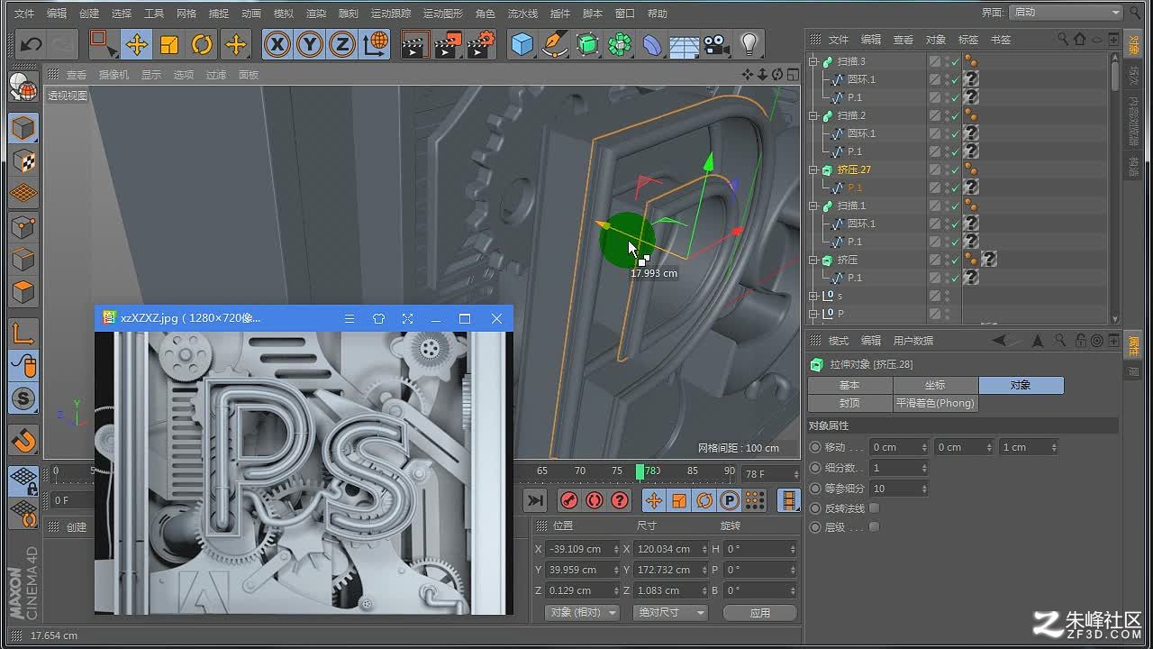Open render settings
Screen dimensions: 1153x649
[x=481, y=44]
